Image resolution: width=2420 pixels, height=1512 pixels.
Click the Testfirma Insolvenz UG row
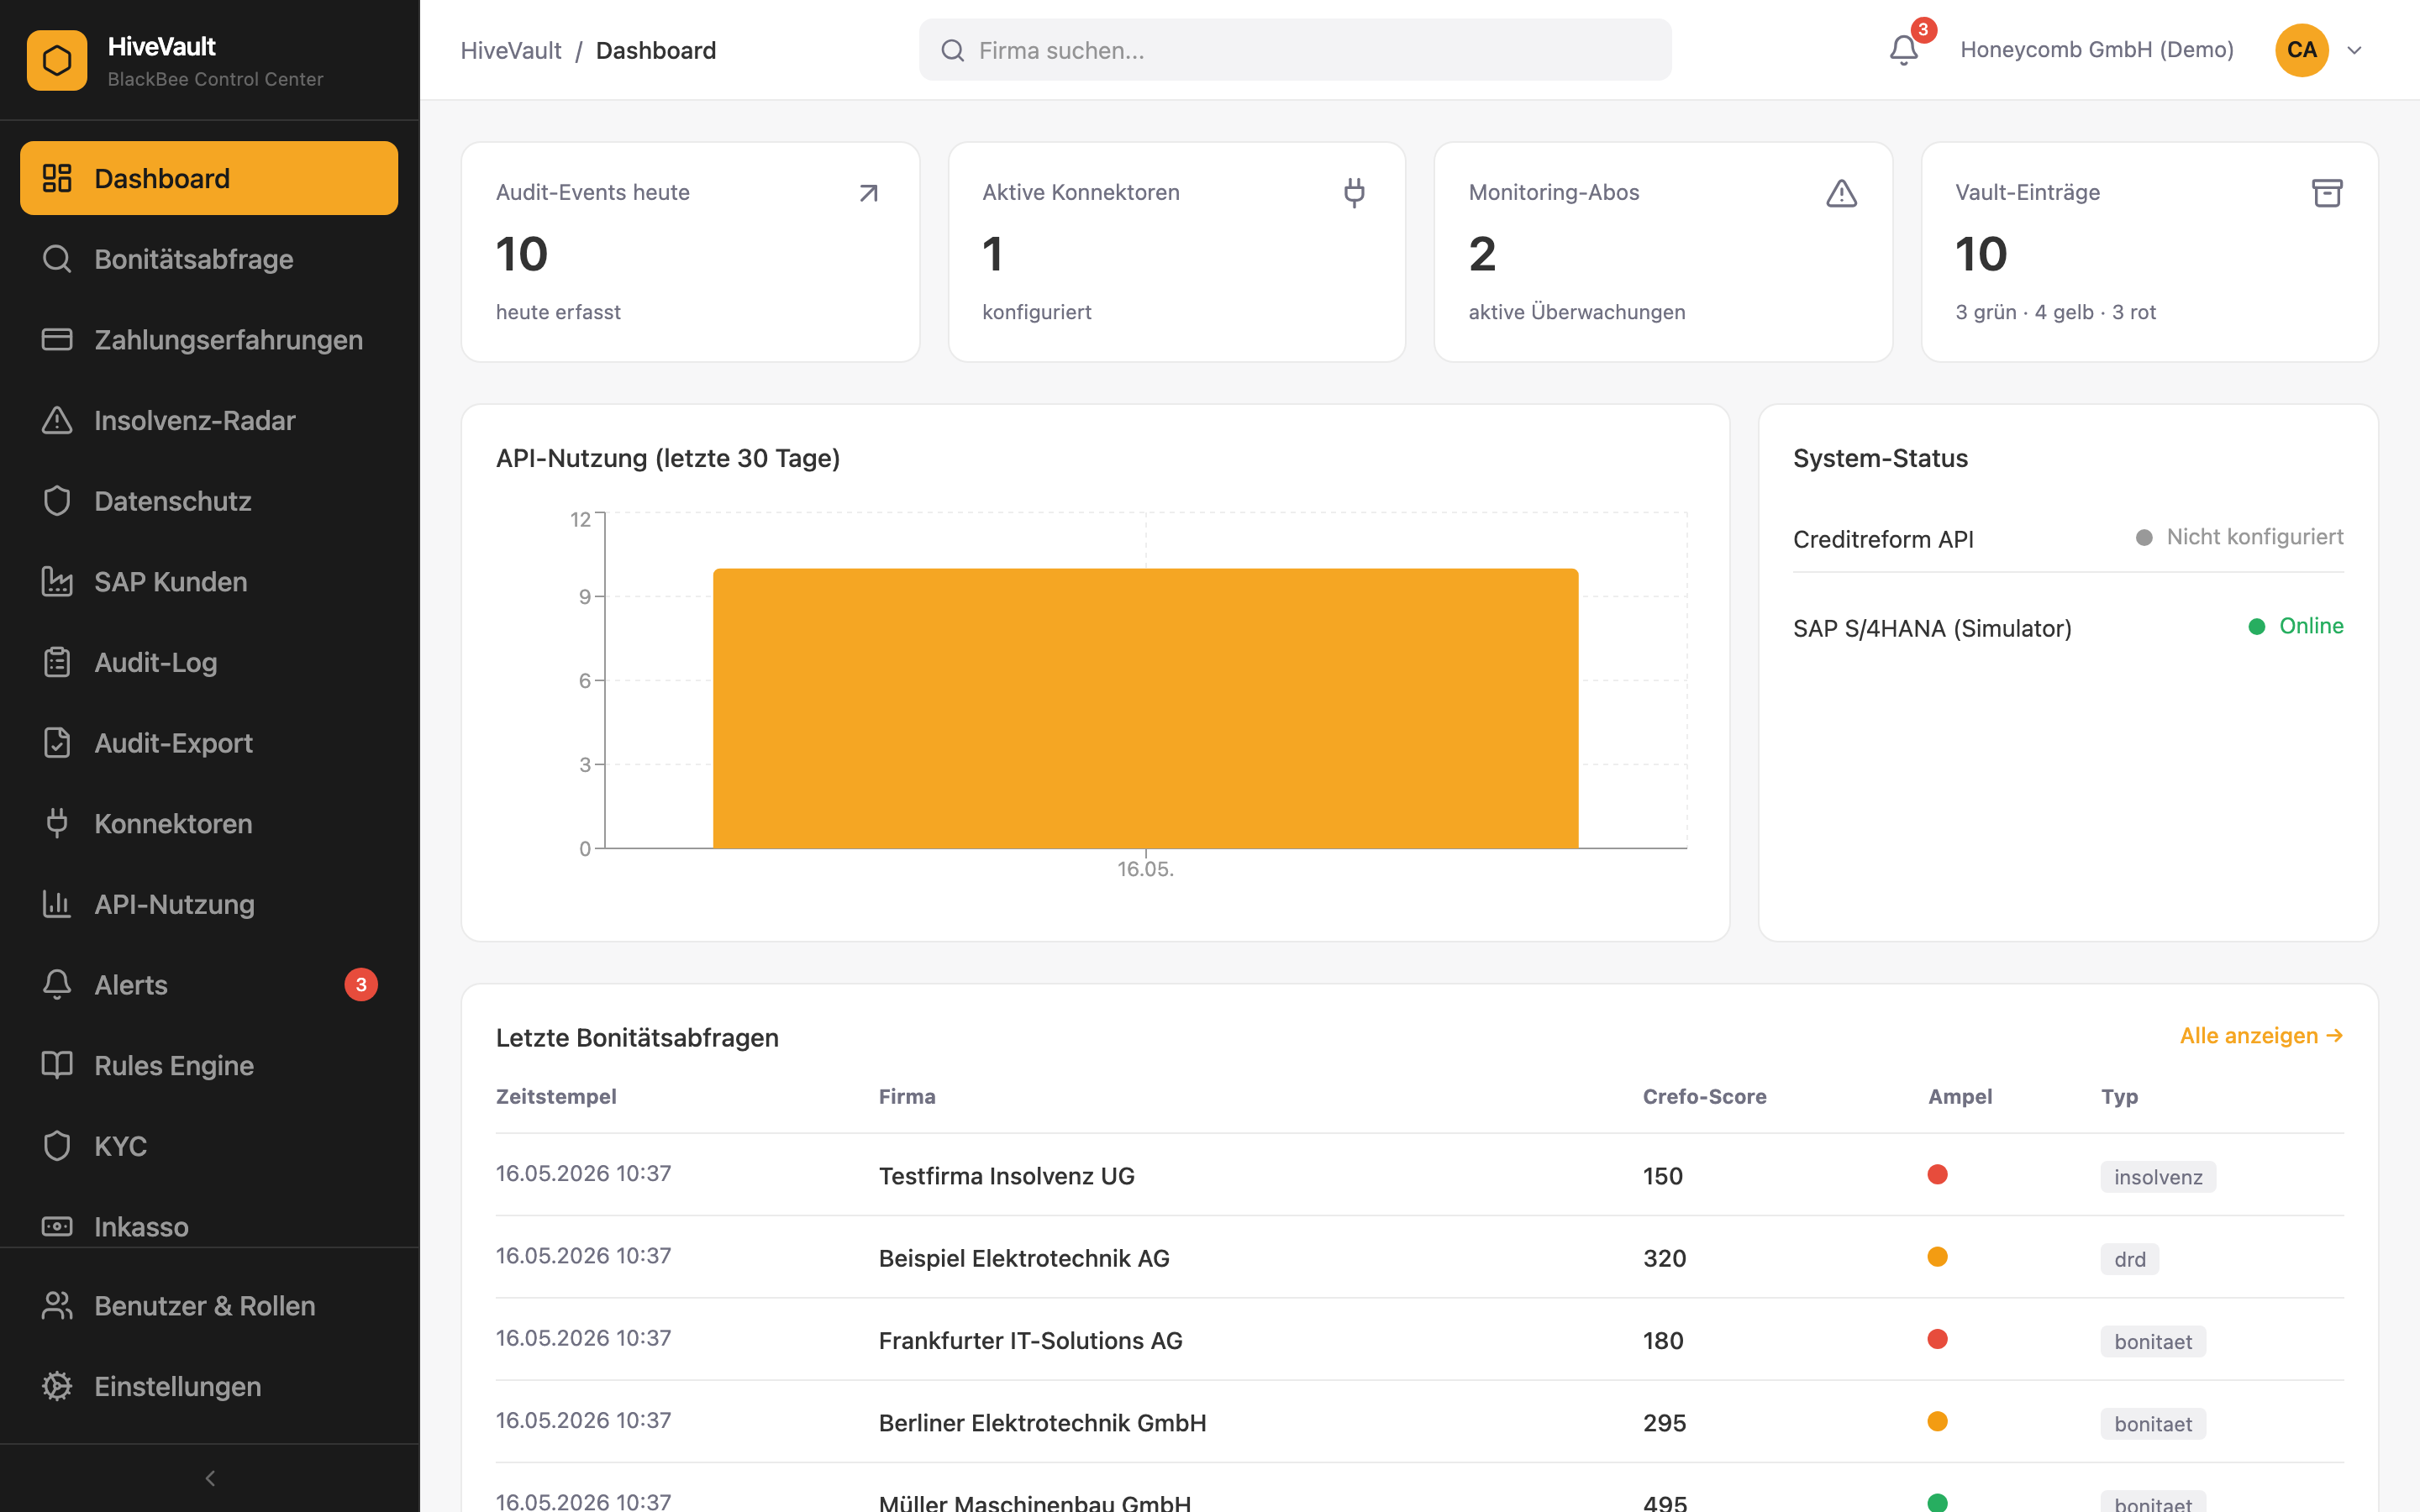[1419, 1175]
